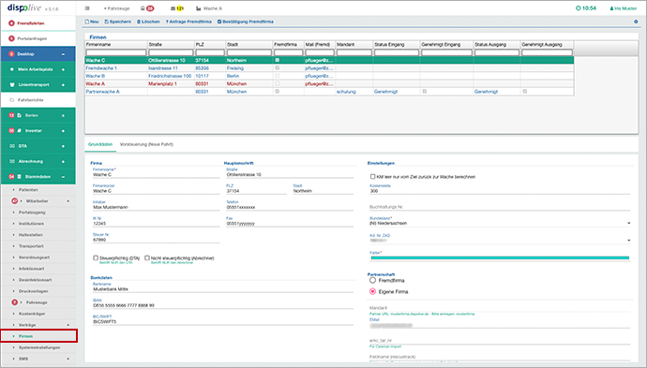Expand the Verträge submenu arrow
This screenshot has height=368, width=647.
pyautogui.click(x=68, y=325)
